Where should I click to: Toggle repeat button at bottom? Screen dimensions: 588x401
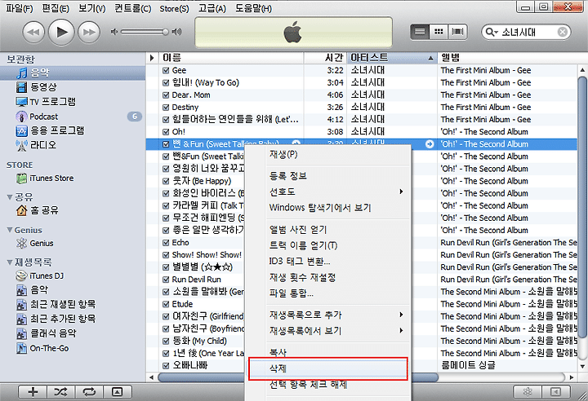[x=89, y=392]
